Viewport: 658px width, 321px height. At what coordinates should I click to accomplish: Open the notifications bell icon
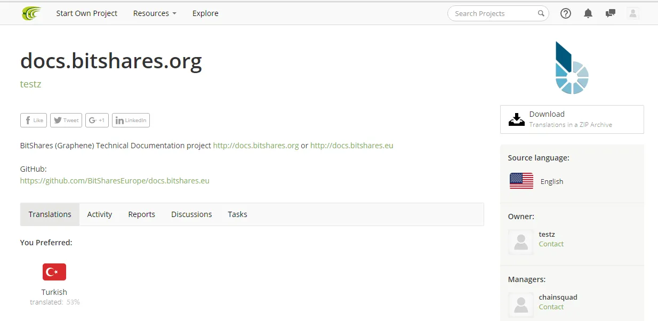click(x=588, y=13)
